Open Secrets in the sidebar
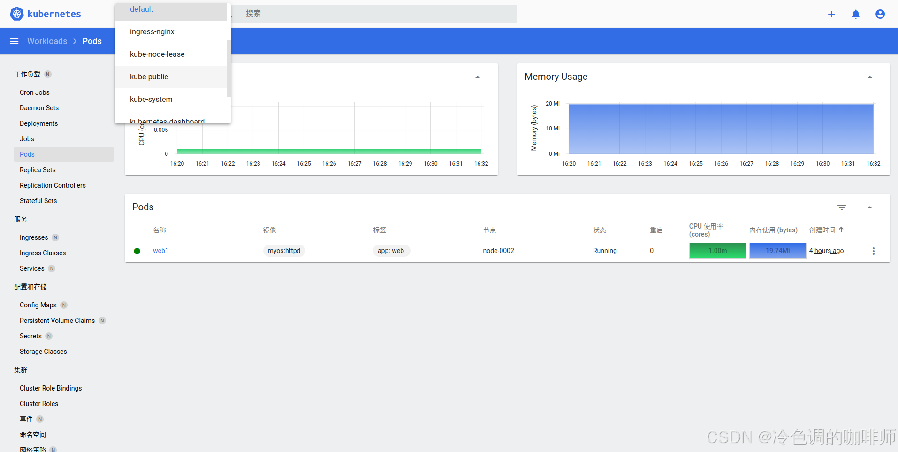The image size is (898, 452). tap(30, 336)
